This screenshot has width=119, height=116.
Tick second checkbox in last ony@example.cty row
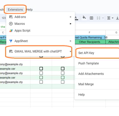click(x=63, y=82)
